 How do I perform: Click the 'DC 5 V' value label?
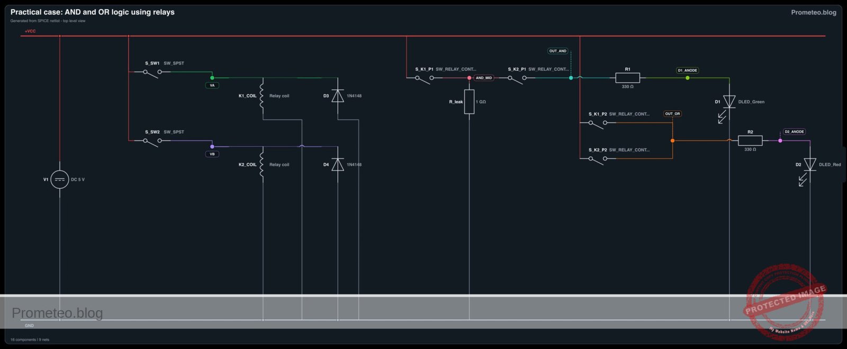pyautogui.click(x=78, y=180)
